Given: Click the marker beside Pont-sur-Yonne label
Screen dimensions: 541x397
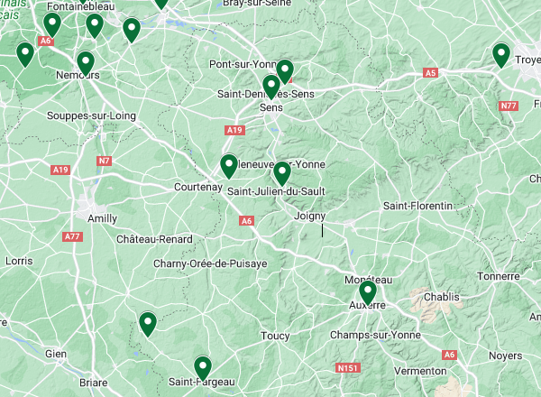Looking at the screenshot, I should click(x=285, y=71).
